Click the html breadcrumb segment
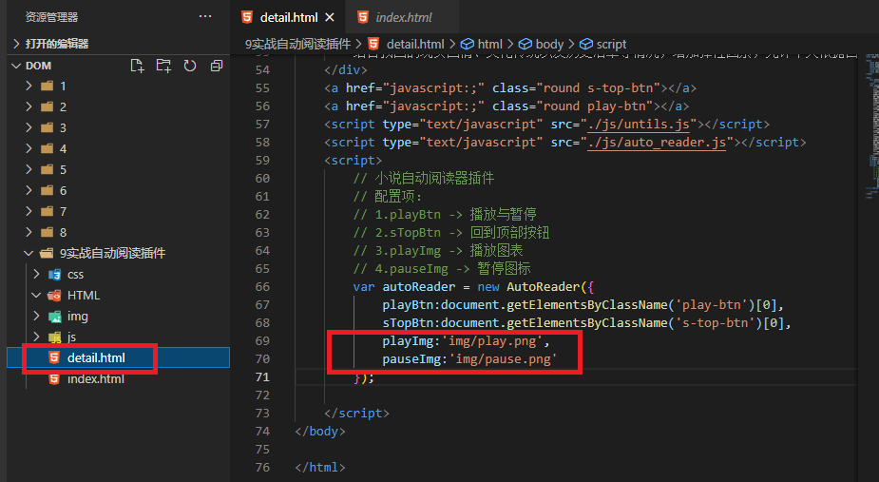Screen dimensions: 879x482 click(x=489, y=45)
